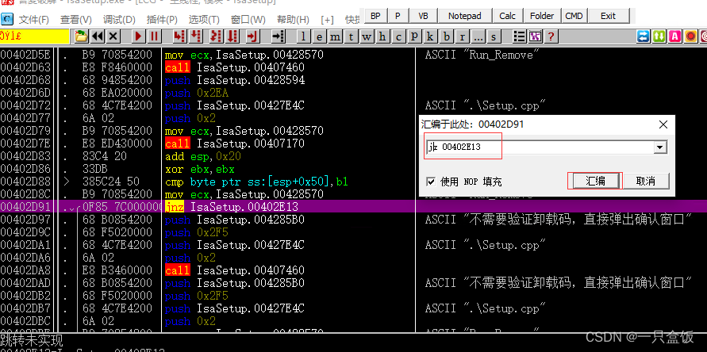The width and height of the screenshot is (707, 352).
Task: Click the red question mark help icon
Action: point(551,36)
